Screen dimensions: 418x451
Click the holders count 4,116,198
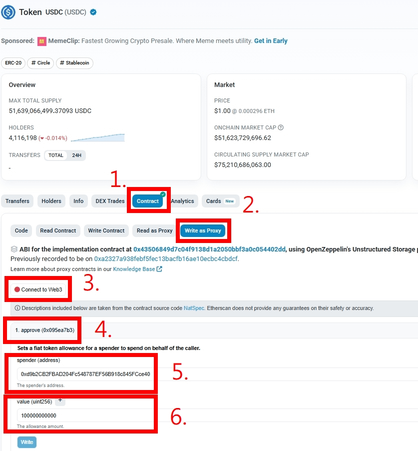click(x=22, y=138)
